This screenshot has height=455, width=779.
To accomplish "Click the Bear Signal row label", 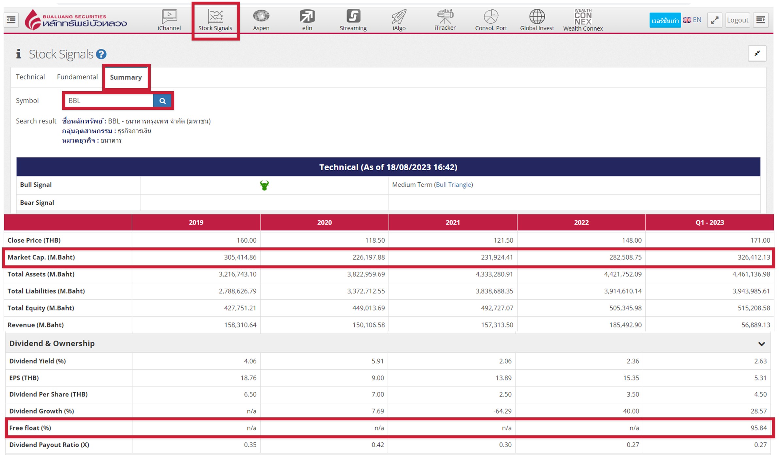I will 37,203.
